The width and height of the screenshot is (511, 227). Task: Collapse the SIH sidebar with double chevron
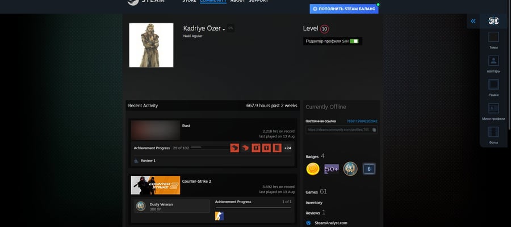tap(473, 21)
